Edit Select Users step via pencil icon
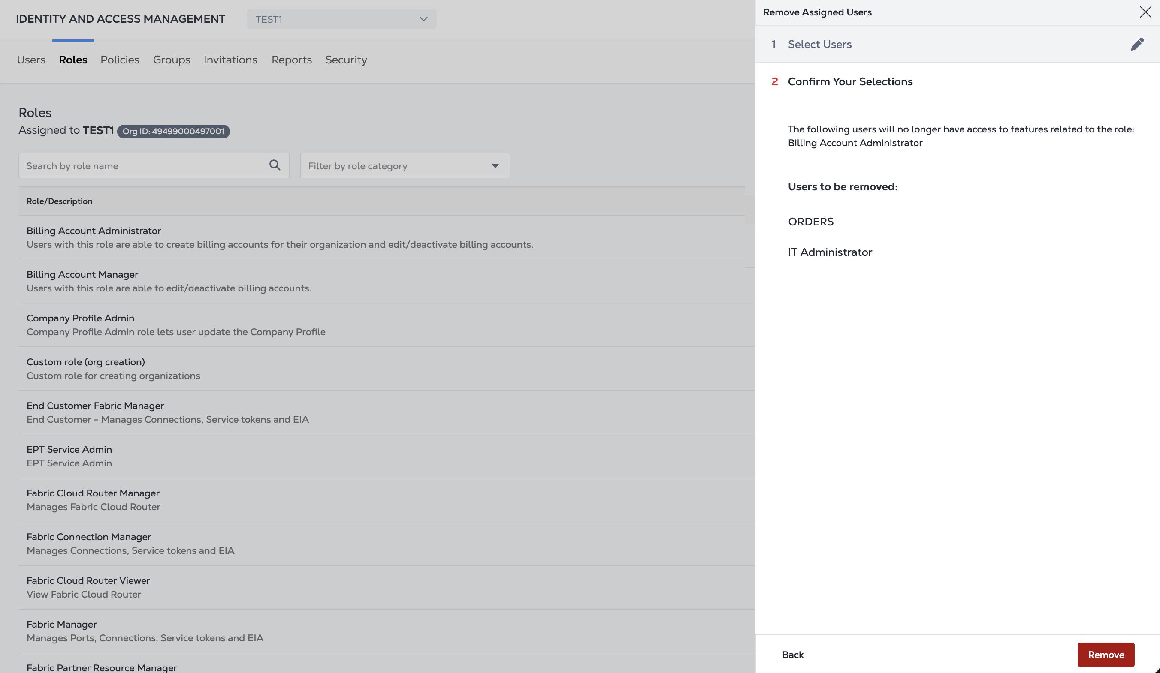The image size is (1160, 673). [1137, 44]
